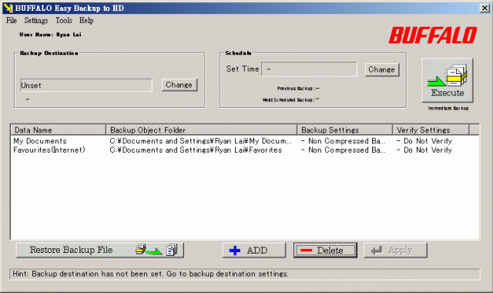The height and width of the screenshot is (293, 493).
Task: Click the grayed Apply button
Action: 395,250
